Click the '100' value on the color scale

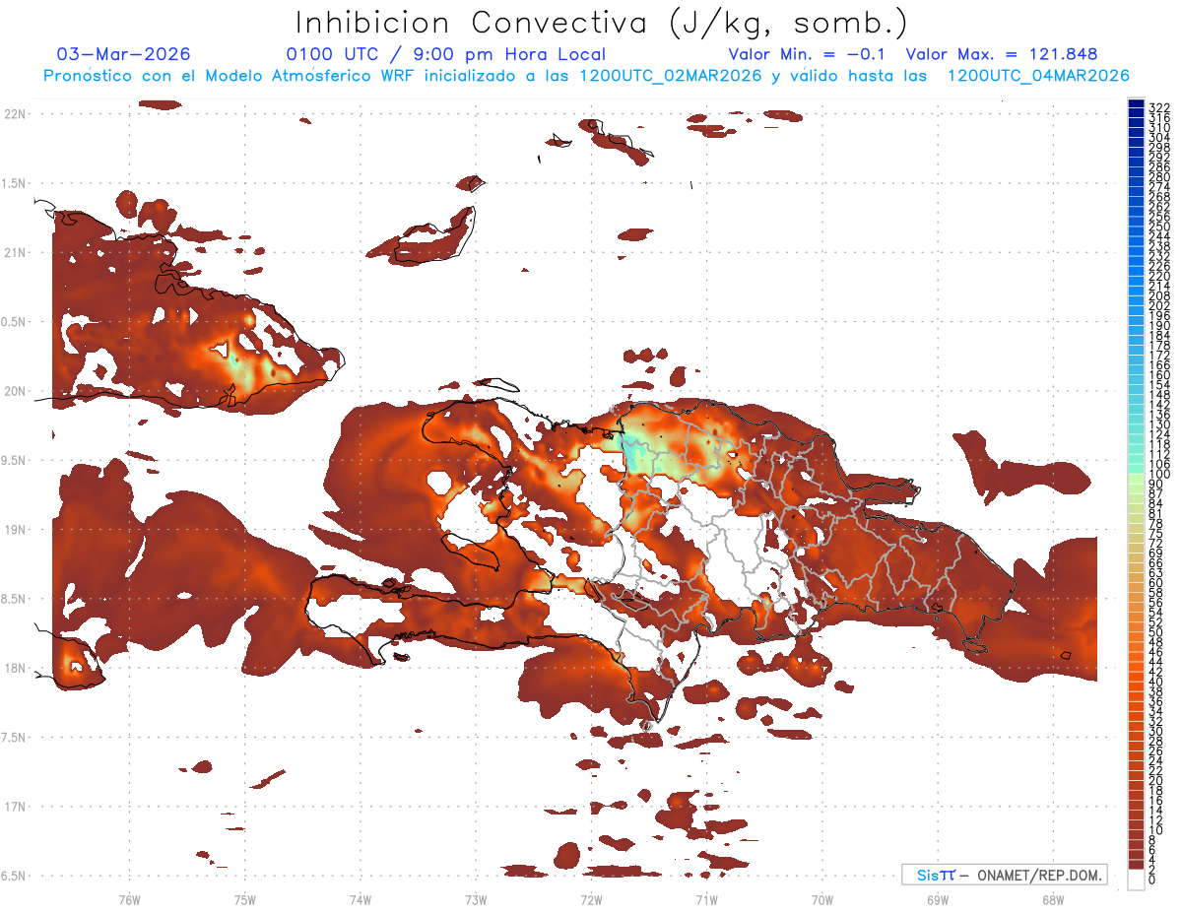1159,475
